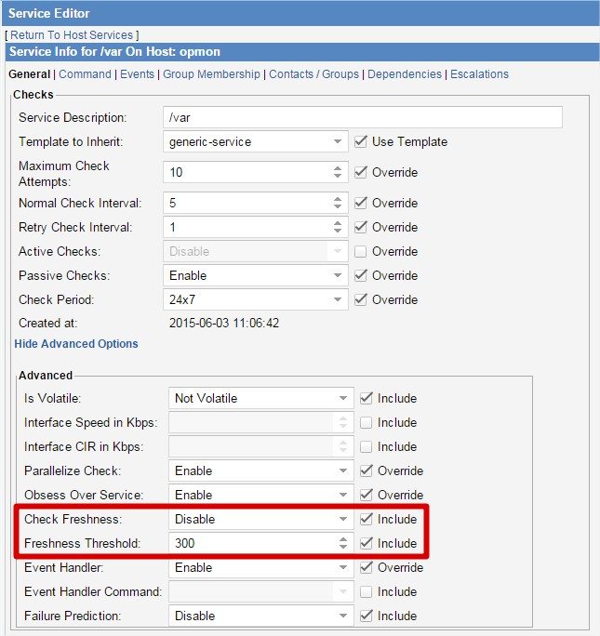Open the Check Period dropdown
The height and width of the screenshot is (636, 600).
(x=255, y=299)
